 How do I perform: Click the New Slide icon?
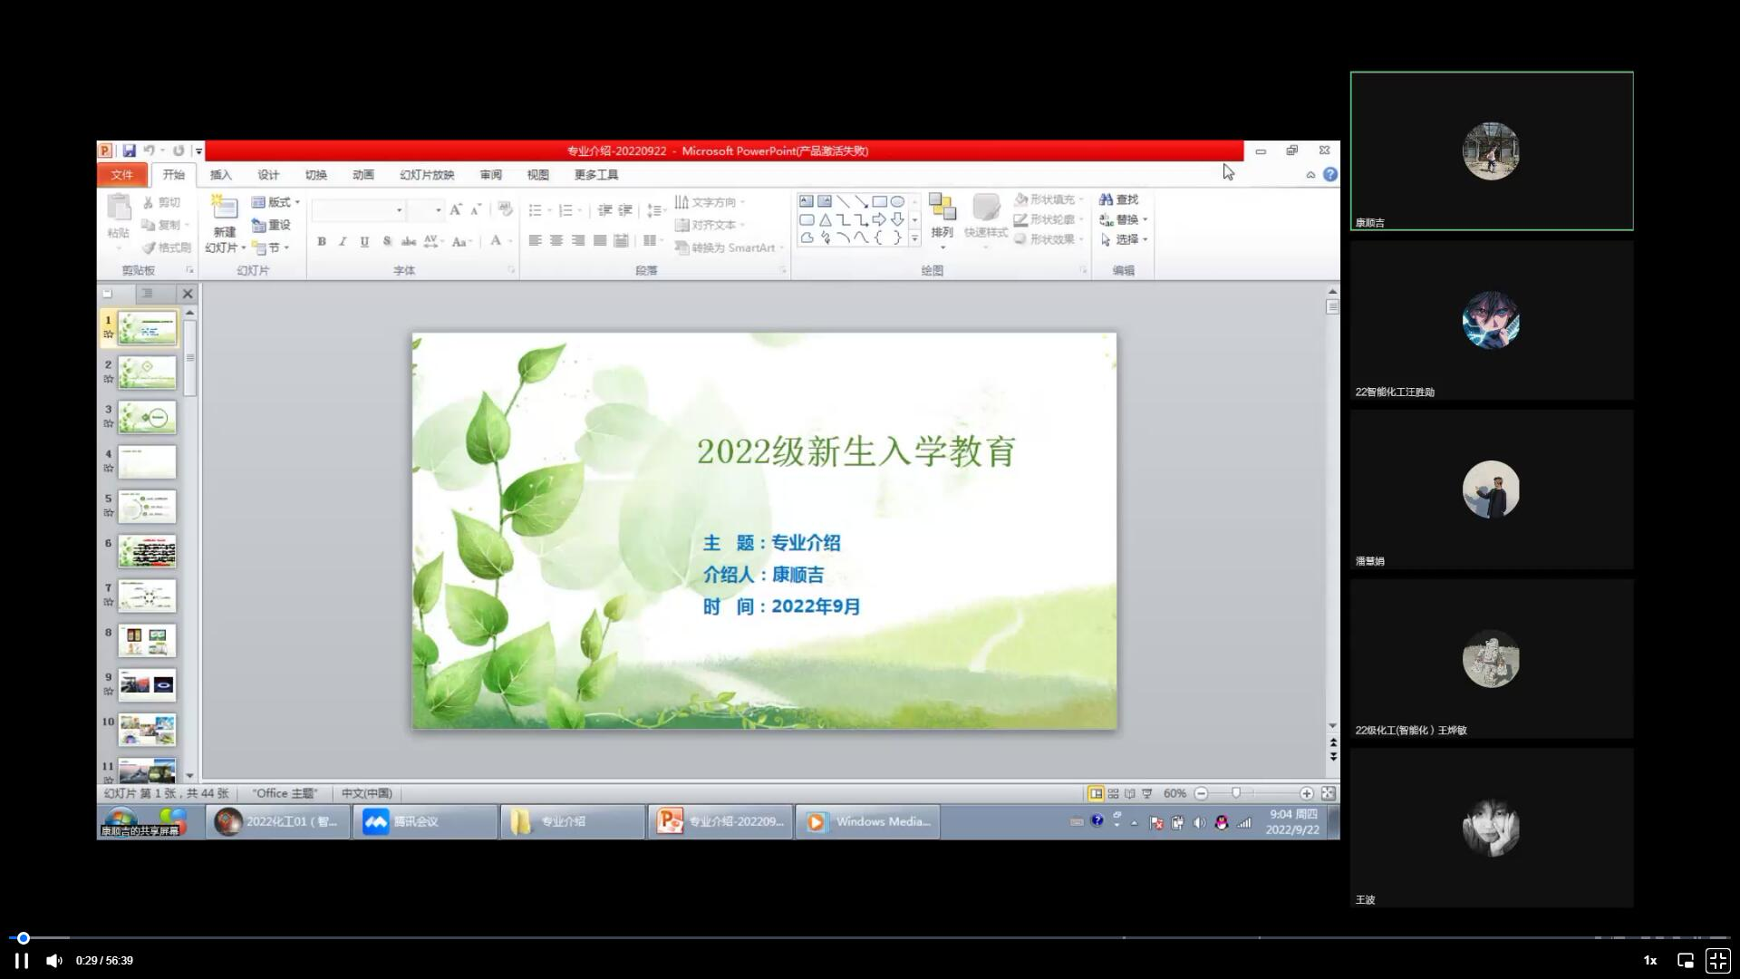tap(224, 208)
